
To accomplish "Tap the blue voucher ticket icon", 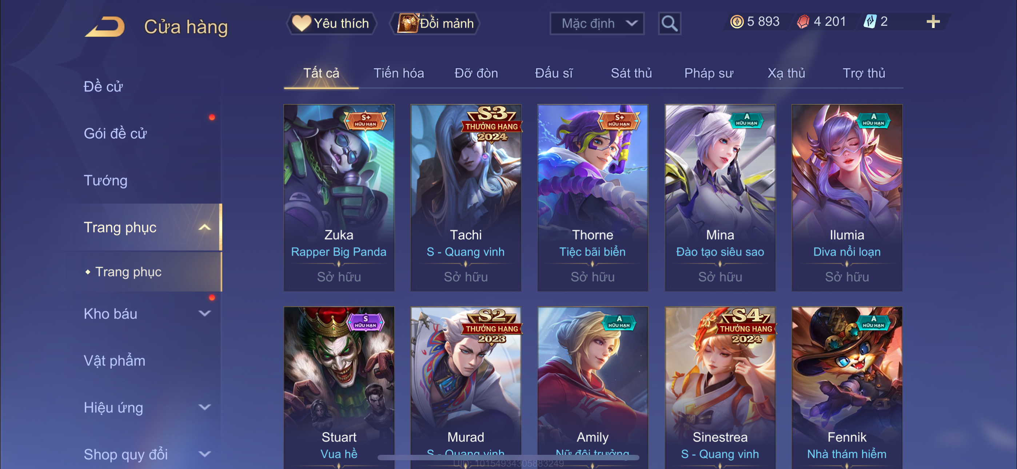I will tap(870, 21).
